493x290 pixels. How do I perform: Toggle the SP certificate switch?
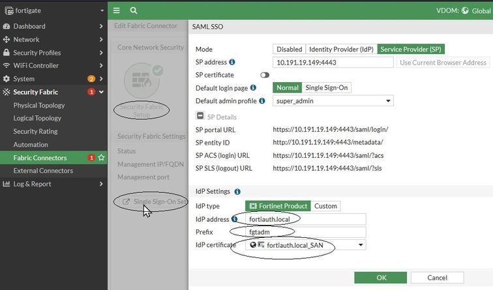point(265,75)
